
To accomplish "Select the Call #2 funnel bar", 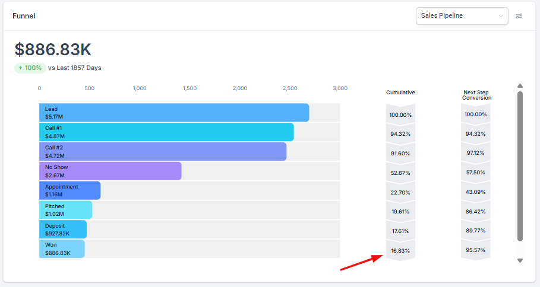I will click(x=163, y=152).
